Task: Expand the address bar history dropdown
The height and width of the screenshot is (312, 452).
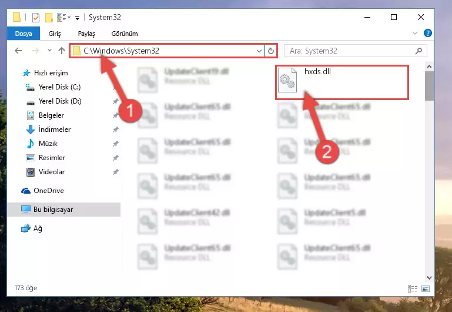Action: (259, 51)
